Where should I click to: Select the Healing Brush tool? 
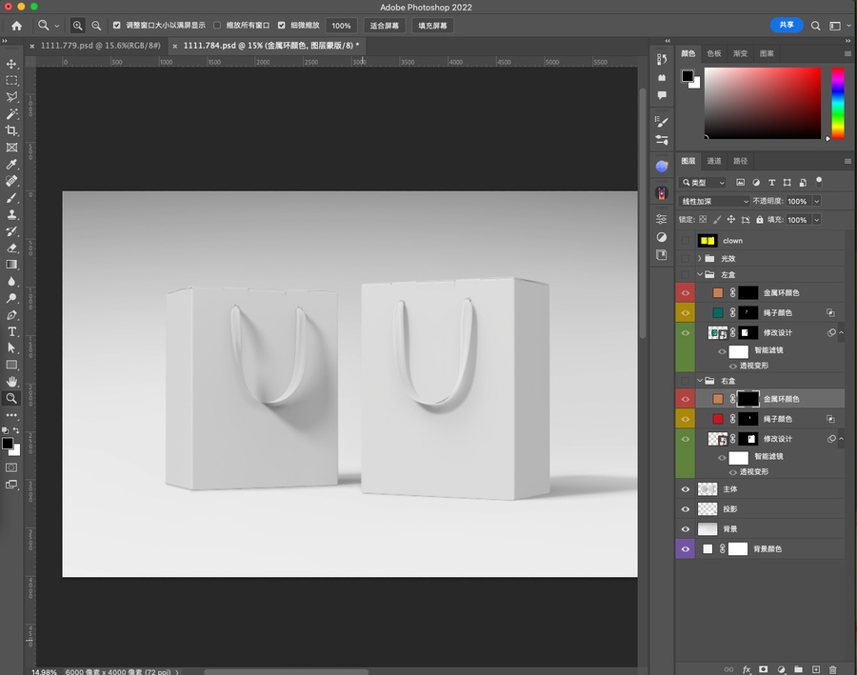(x=11, y=181)
